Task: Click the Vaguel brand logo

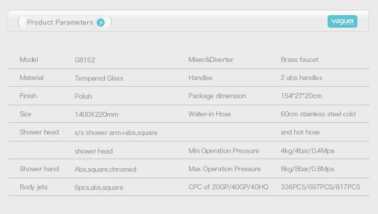Action: tap(342, 21)
